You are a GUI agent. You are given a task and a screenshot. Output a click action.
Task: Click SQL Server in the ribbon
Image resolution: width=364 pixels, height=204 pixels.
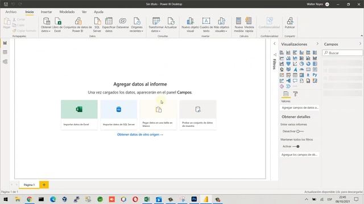point(97,25)
